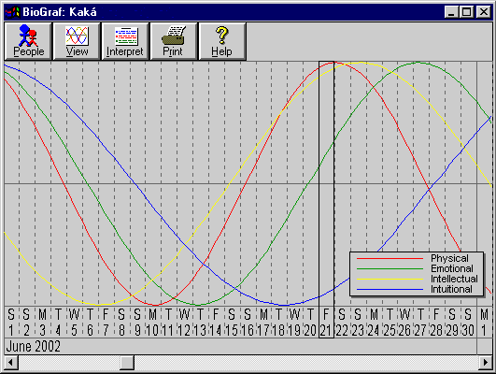Maximize the BioGraf window

pyautogui.click(x=467, y=12)
